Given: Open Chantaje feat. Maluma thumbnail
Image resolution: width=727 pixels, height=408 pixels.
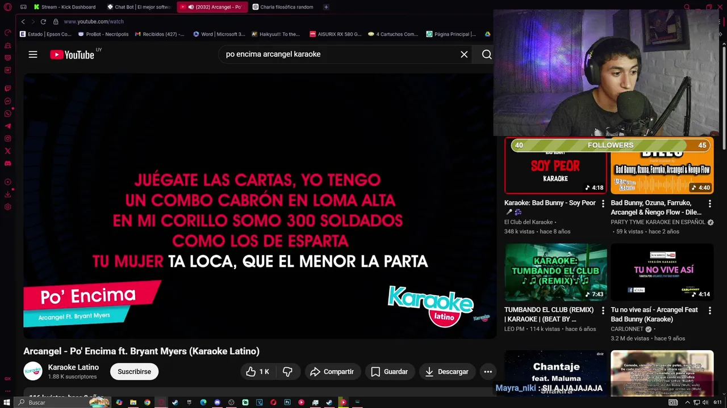Looking at the screenshot, I should pyautogui.click(x=555, y=373).
